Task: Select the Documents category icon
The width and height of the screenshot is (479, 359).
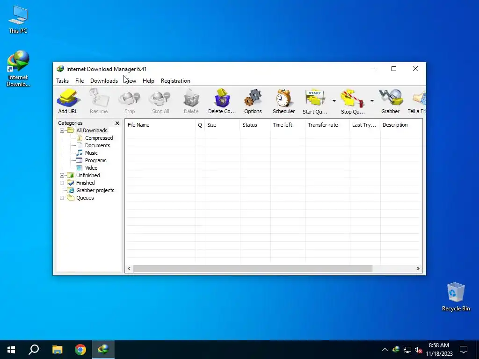Action: 80,145
